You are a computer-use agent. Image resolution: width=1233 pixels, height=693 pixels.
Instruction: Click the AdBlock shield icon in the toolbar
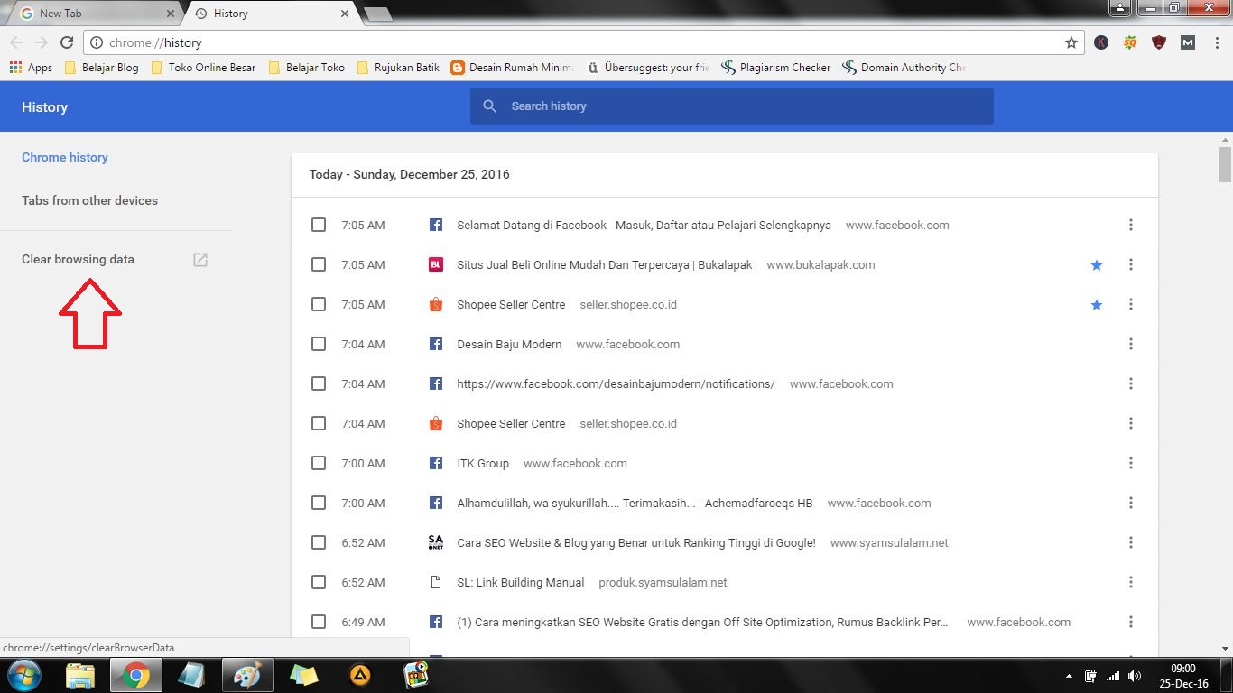pos(1158,42)
